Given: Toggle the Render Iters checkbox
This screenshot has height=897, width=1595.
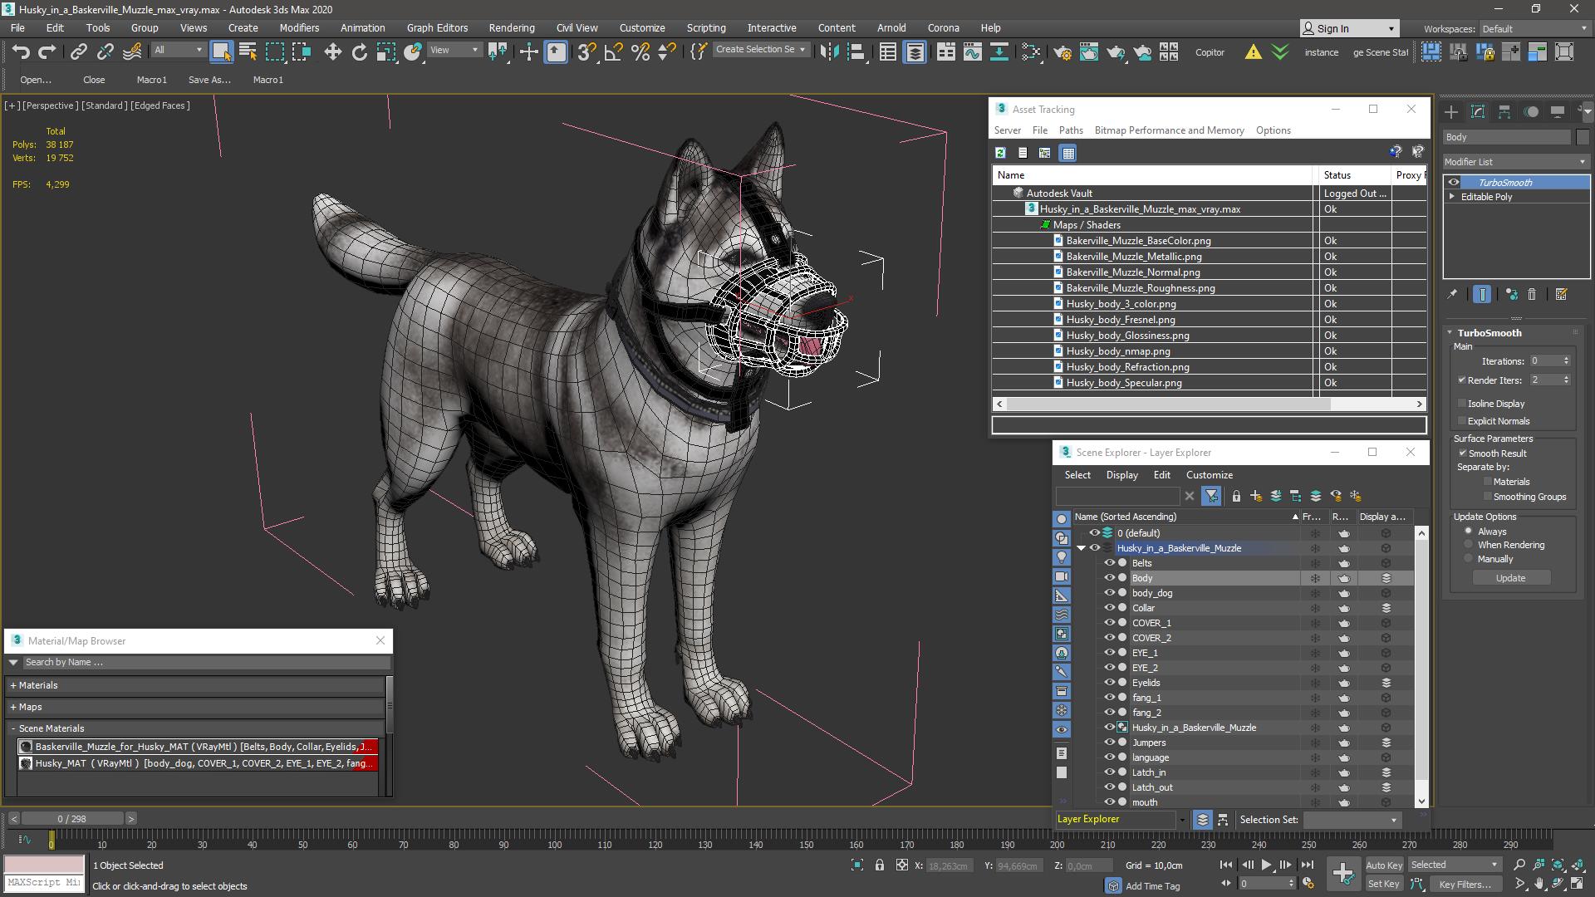Looking at the screenshot, I should pyautogui.click(x=1461, y=380).
